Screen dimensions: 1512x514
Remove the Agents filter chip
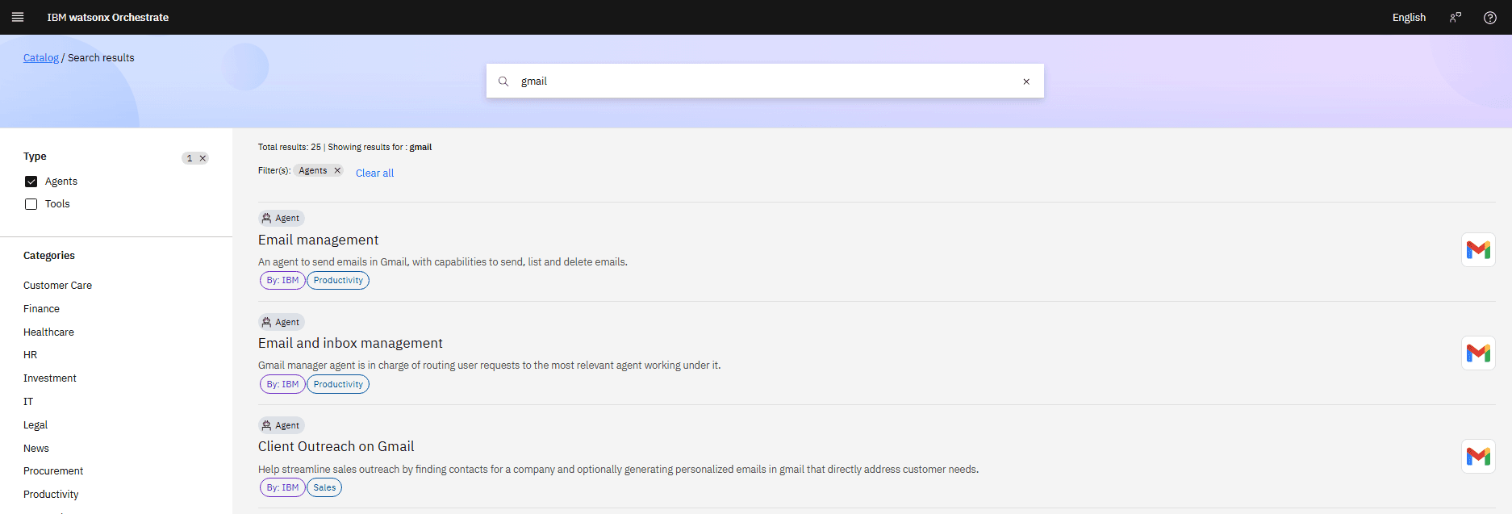click(x=337, y=170)
